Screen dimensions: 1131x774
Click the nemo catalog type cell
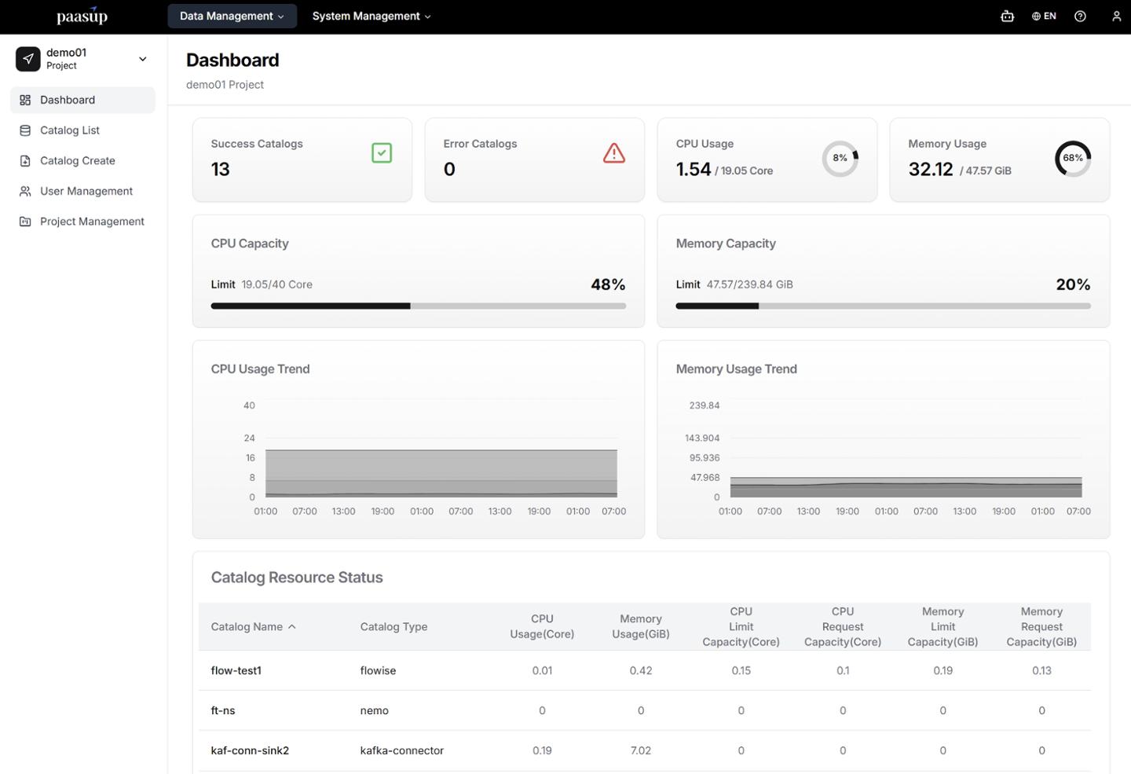coord(375,710)
